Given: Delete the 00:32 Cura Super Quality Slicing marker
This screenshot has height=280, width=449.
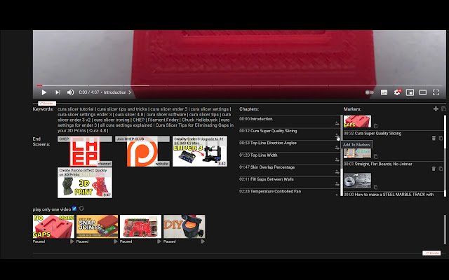Looking at the screenshot, I should (x=434, y=138).
